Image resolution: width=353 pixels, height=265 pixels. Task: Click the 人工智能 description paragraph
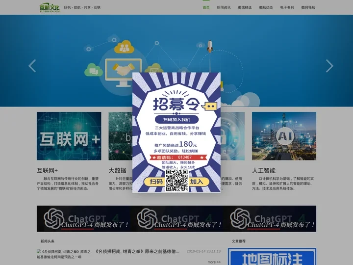pyautogui.click(x=283, y=184)
